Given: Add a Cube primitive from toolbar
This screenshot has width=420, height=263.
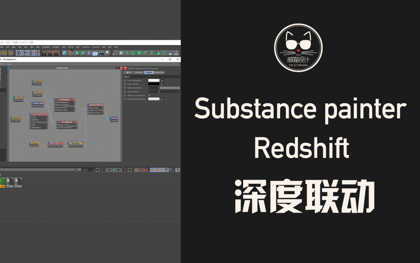Looking at the screenshot, I should pos(64,53).
